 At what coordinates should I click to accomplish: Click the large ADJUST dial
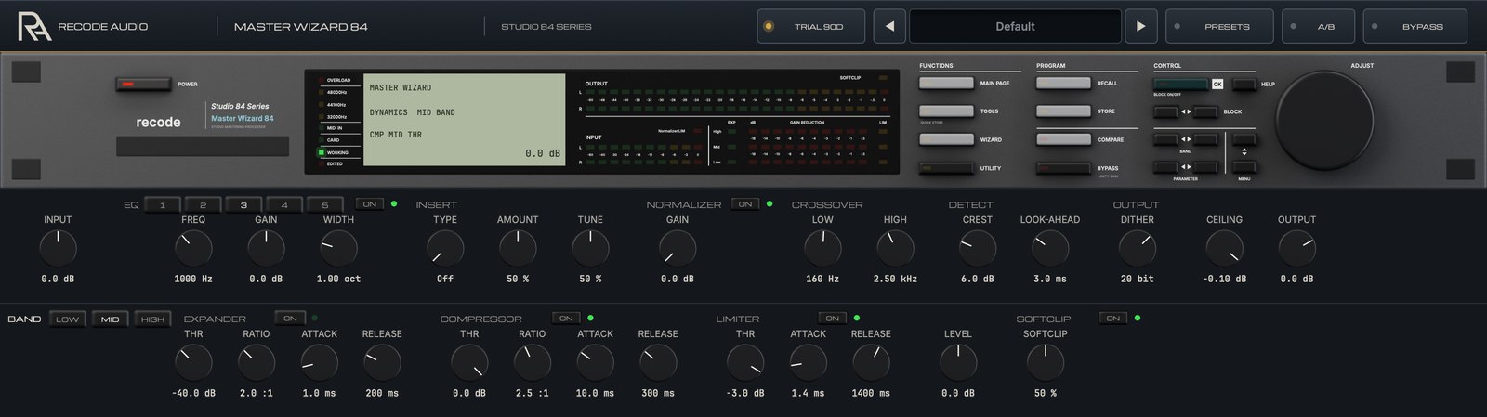pyautogui.click(x=1324, y=120)
